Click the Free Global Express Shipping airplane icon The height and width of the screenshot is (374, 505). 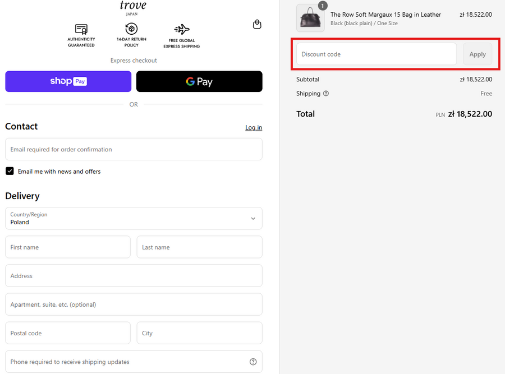182,29
